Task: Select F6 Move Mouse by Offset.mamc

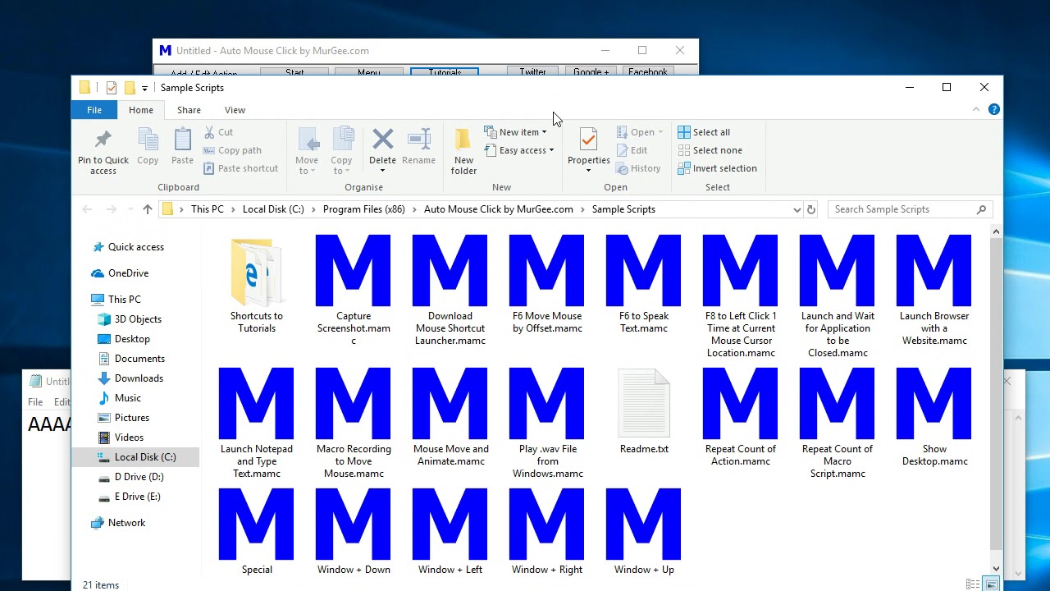Action: click(547, 284)
